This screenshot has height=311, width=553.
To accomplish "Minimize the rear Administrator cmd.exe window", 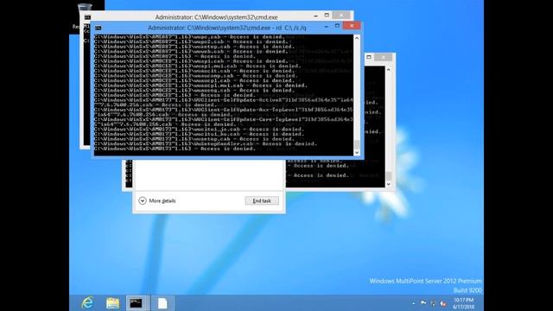I will (315, 16).
